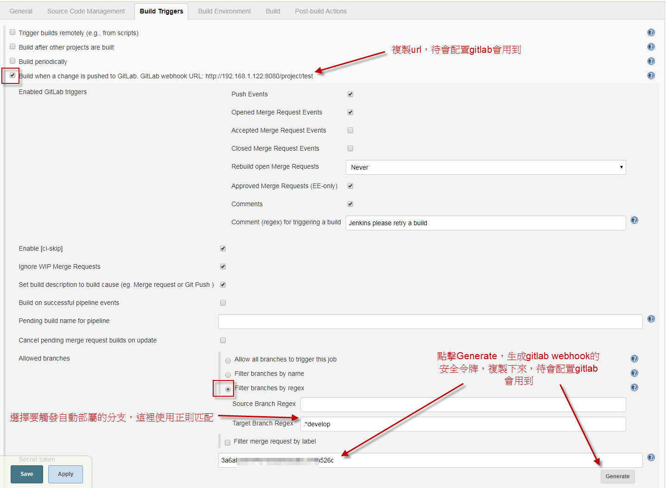Open help for Allow all branches option
666x488 pixels.
[x=634, y=359]
